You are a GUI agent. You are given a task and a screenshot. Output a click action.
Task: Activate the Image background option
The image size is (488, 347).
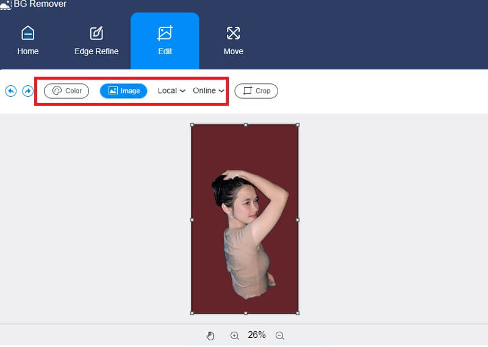point(123,91)
